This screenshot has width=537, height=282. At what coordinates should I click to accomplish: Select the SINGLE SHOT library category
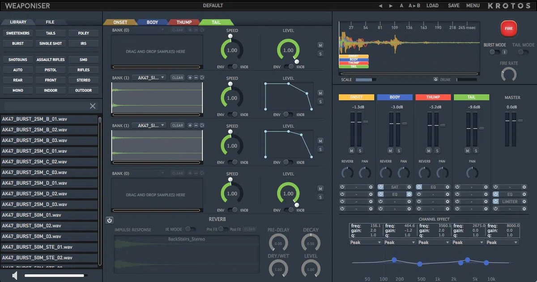pyautogui.click(x=51, y=43)
